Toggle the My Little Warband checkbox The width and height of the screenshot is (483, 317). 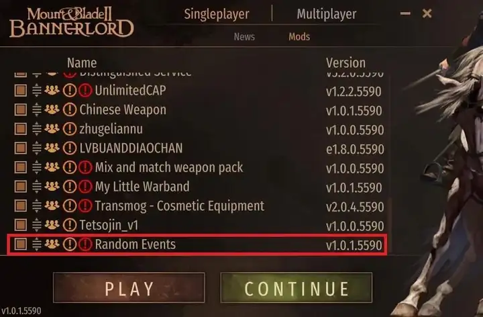21,187
